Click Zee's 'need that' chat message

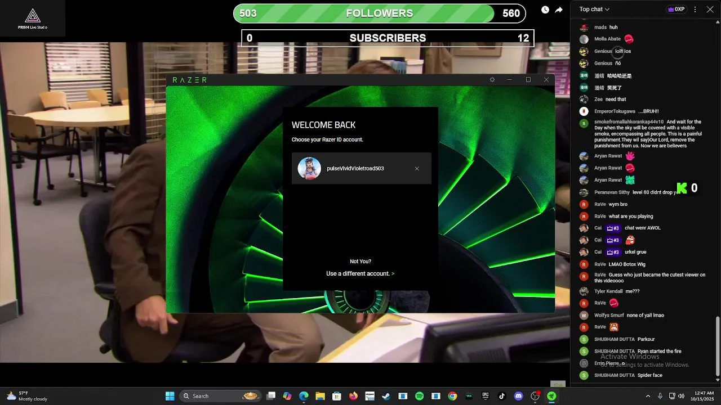pyautogui.click(x=616, y=100)
